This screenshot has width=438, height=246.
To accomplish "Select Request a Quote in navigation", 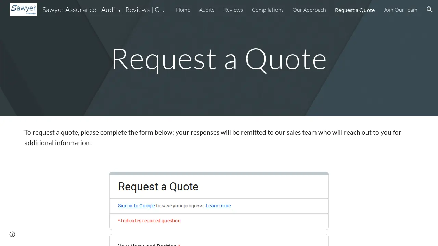I will pos(355,10).
